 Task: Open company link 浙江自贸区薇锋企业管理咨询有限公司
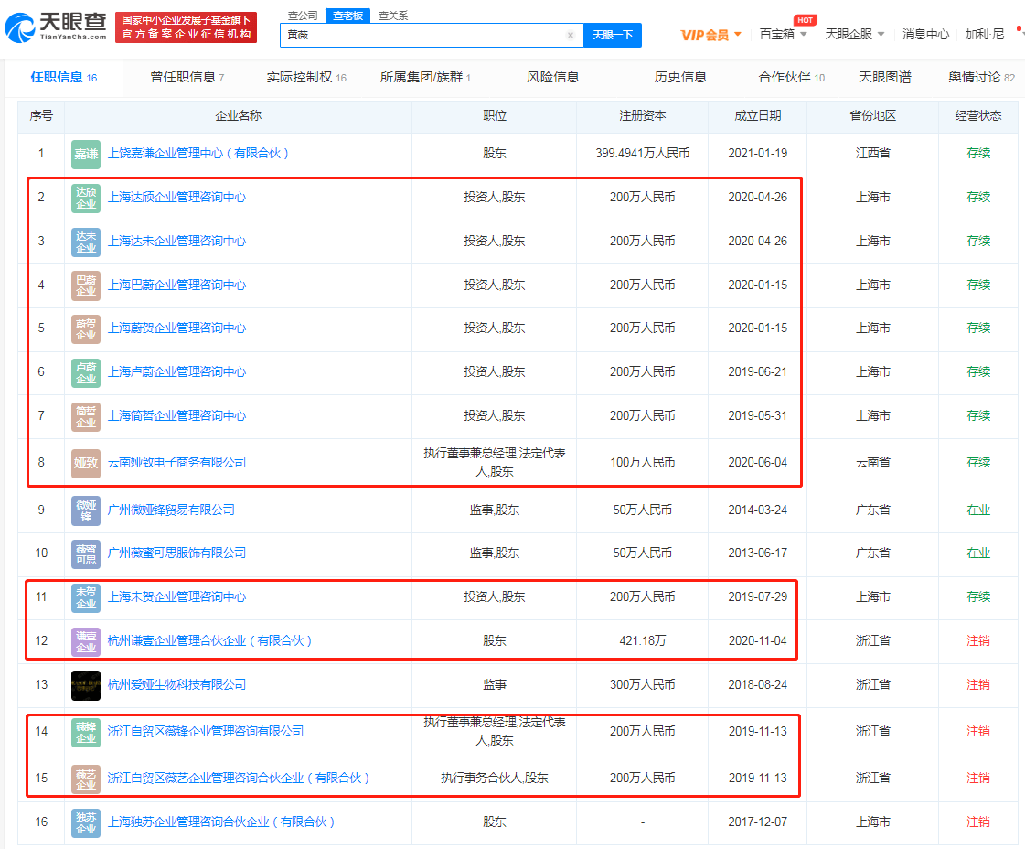tap(205, 732)
